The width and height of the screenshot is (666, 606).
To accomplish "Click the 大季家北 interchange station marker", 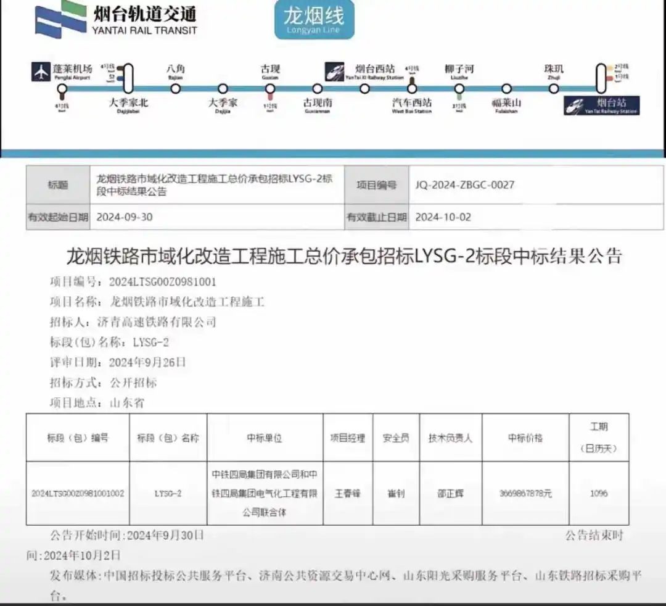I will click(128, 78).
